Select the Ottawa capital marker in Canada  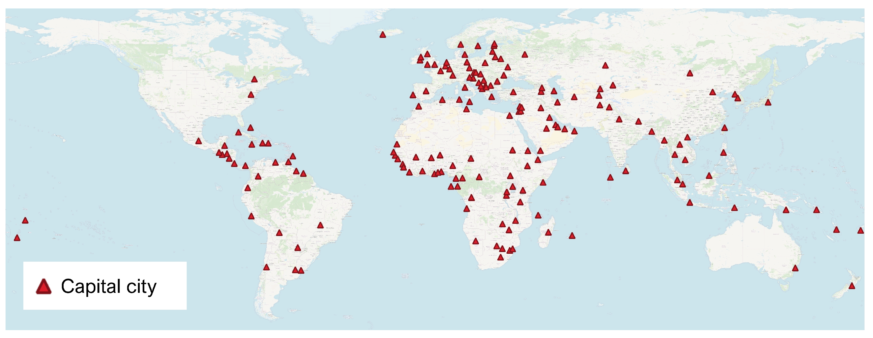tap(254, 80)
